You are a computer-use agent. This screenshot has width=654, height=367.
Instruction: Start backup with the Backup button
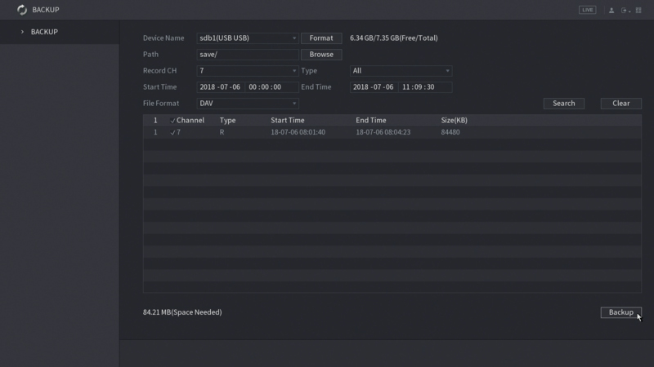pyautogui.click(x=620, y=312)
